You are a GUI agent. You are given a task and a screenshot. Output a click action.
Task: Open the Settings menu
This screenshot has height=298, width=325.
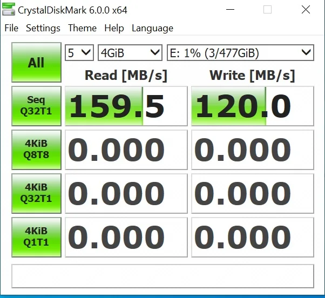pyautogui.click(x=43, y=28)
